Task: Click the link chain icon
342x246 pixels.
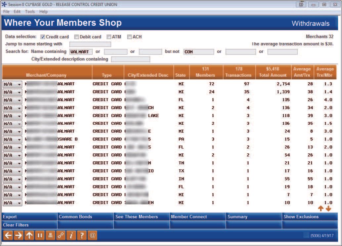Action: click(61, 235)
